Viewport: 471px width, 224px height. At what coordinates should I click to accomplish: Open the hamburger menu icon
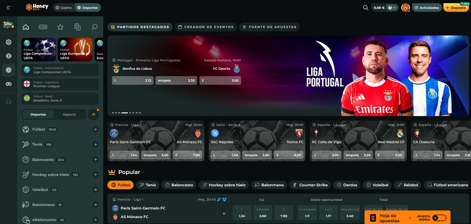pyautogui.click(x=8, y=8)
